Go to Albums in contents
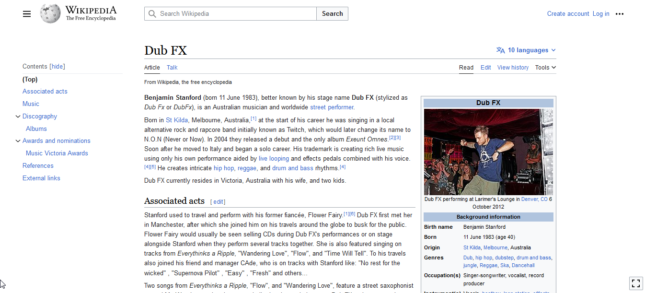Image resolution: width=645 pixels, height=293 pixels. (36, 129)
